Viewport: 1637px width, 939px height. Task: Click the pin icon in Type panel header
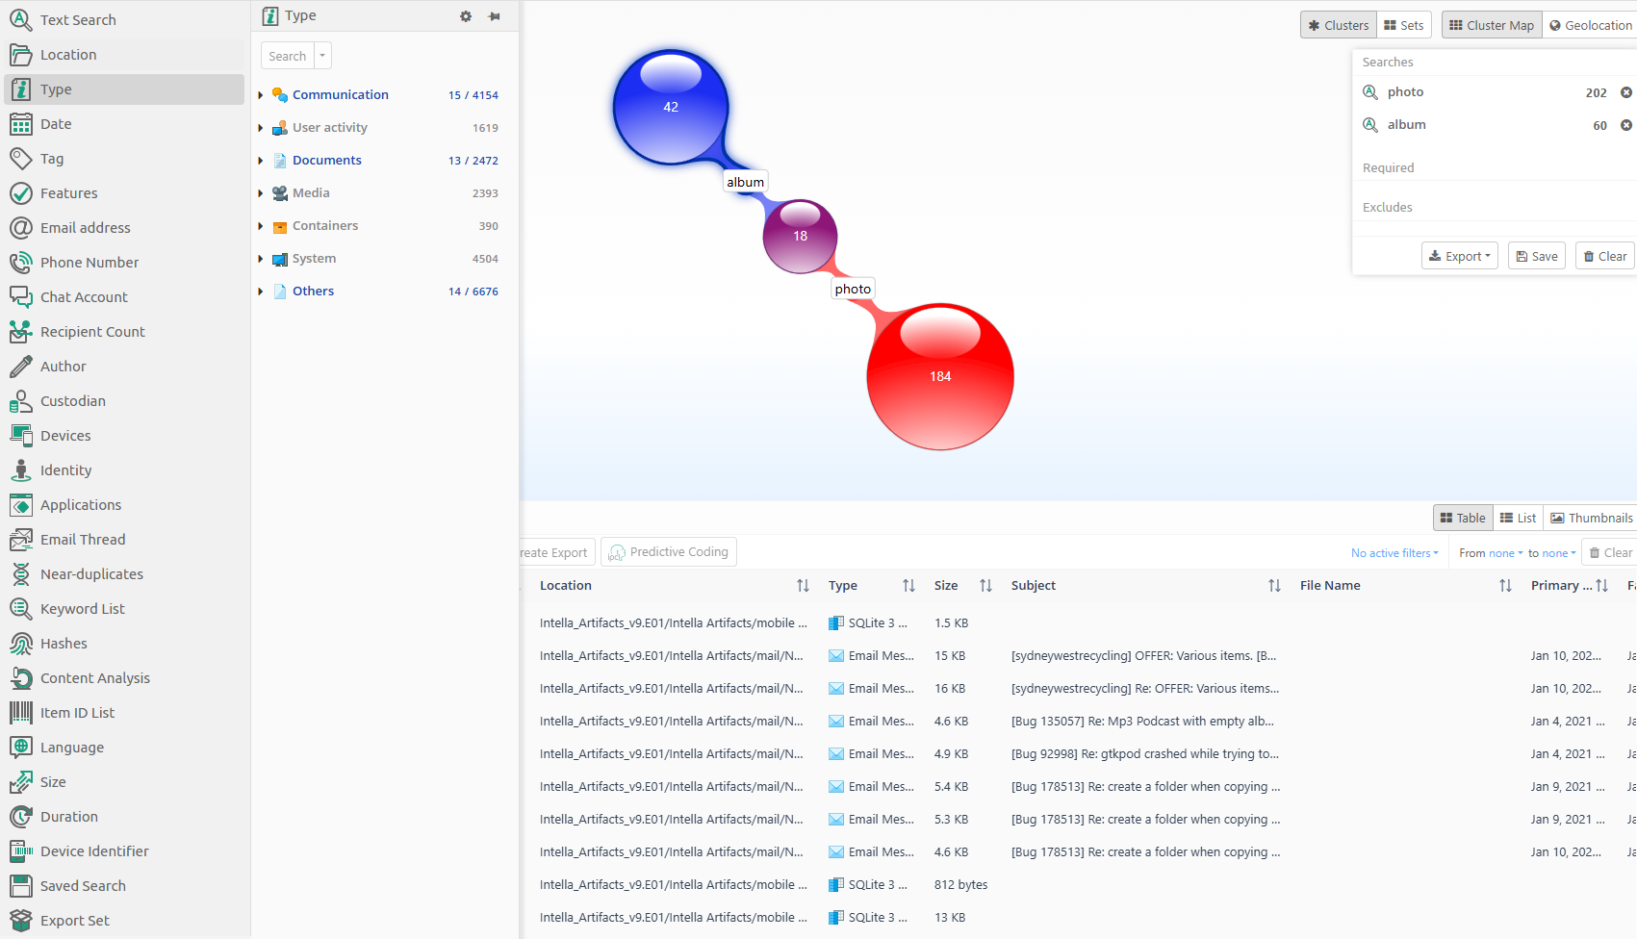coord(495,16)
